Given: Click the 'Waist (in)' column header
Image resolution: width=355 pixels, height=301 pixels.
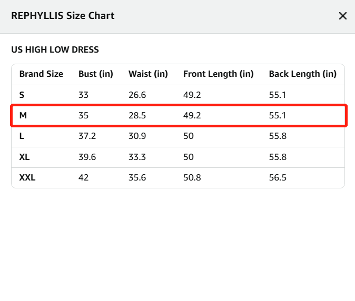Looking at the screenshot, I should point(149,74).
